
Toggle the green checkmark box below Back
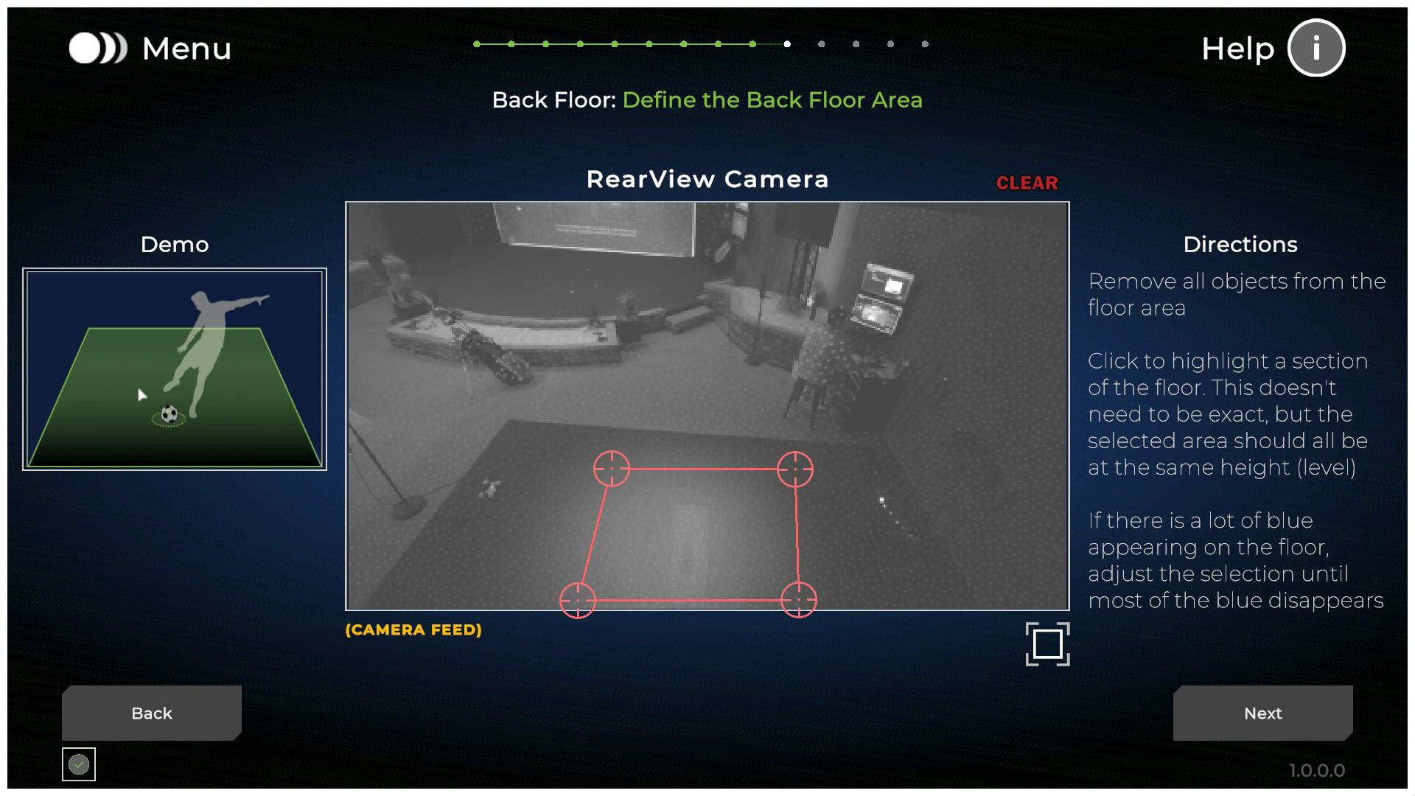tap(79, 765)
